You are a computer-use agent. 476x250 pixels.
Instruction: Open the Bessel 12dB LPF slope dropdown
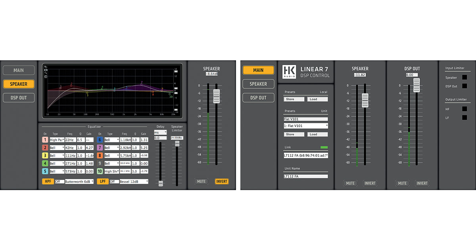click(134, 181)
